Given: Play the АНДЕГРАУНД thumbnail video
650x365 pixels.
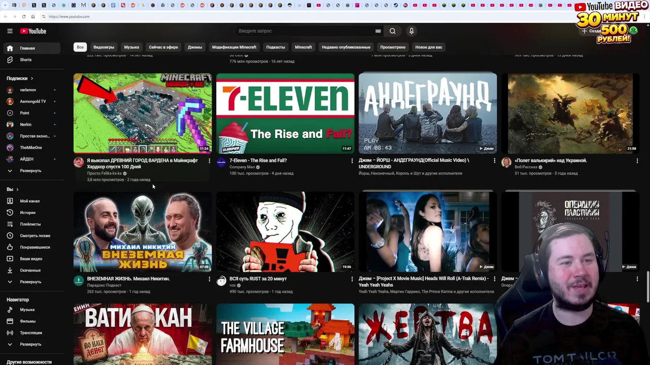Looking at the screenshot, I should (x=428, y=114).
